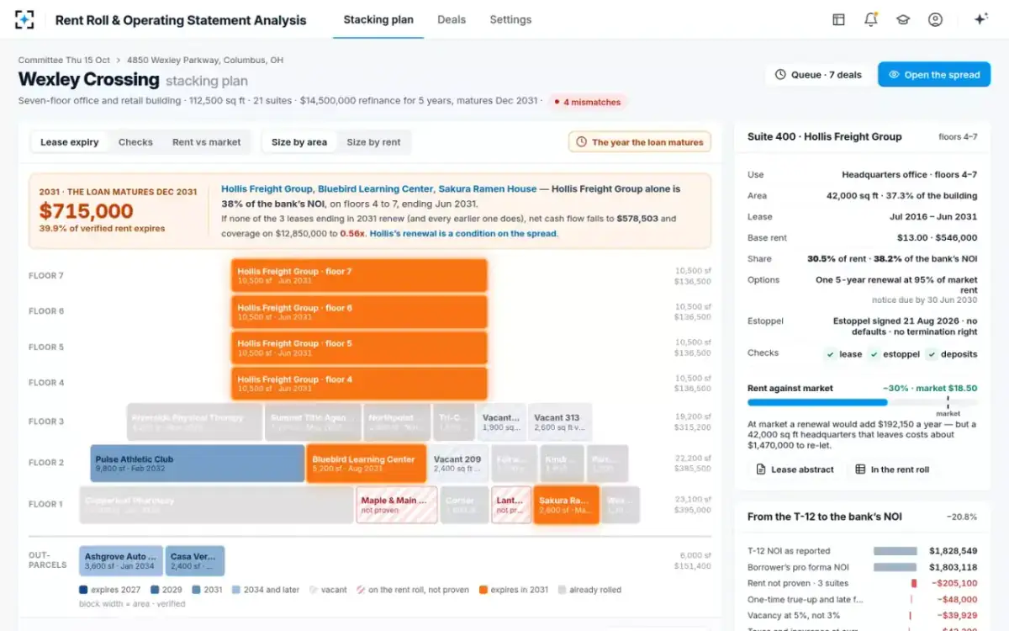Click Hollis Freight Group link in summary

coord(267,189)
